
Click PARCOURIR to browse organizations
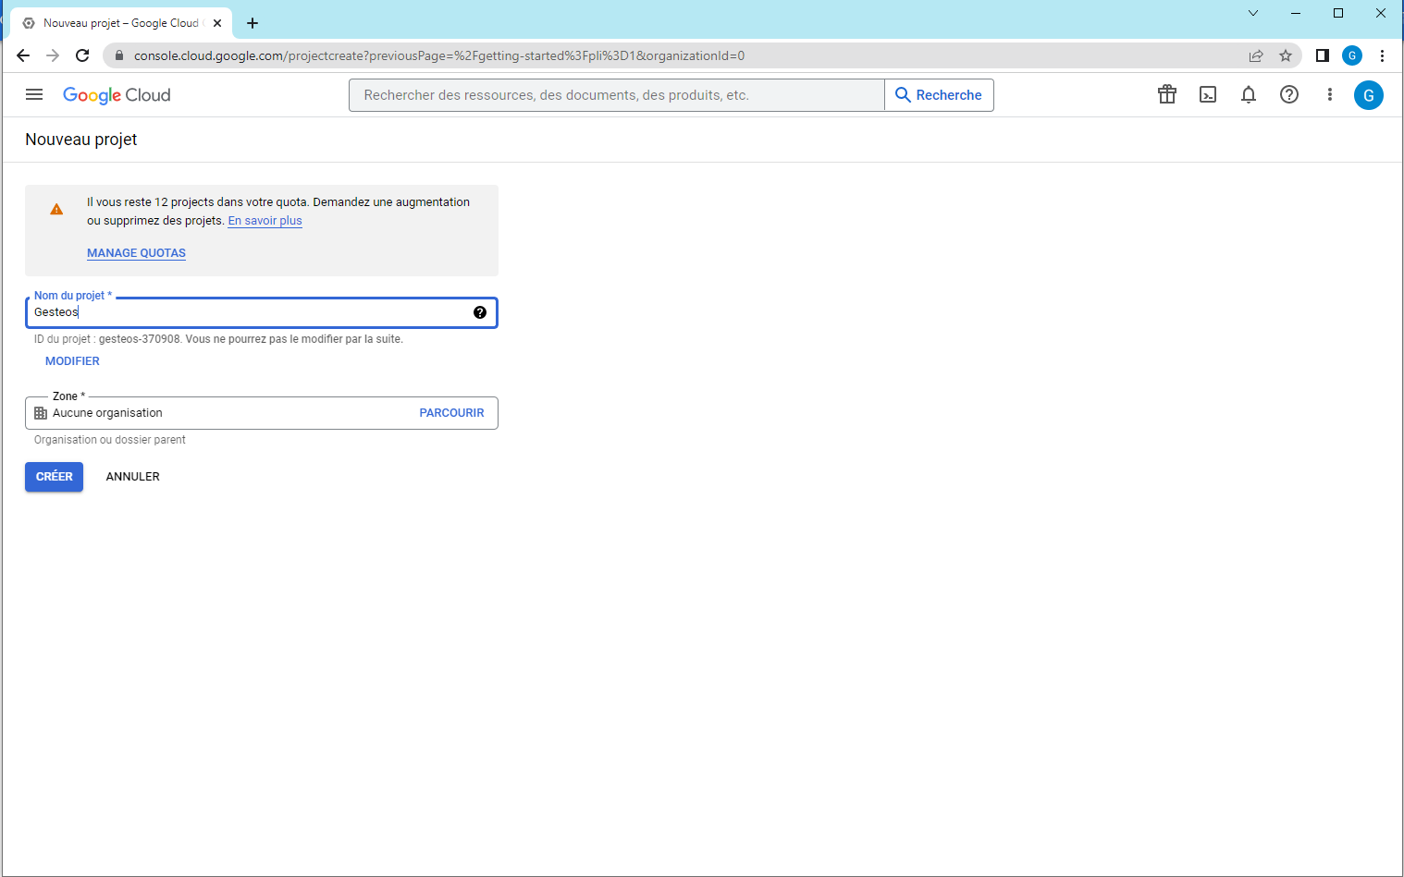click(451, 413)
